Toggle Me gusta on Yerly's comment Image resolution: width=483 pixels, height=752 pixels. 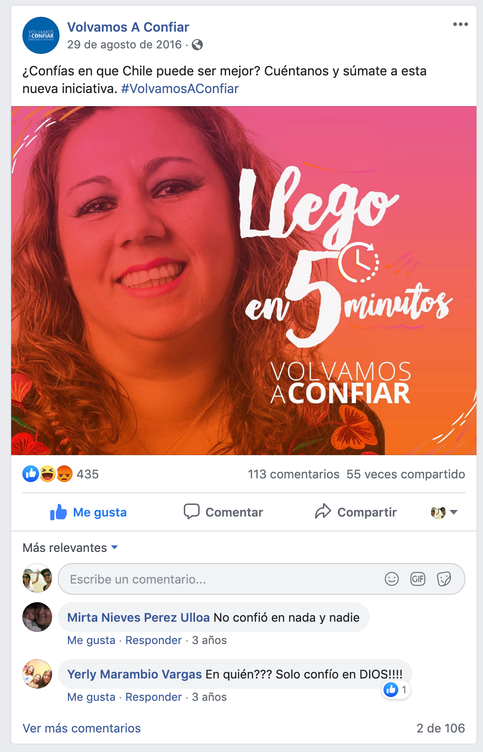91,697
